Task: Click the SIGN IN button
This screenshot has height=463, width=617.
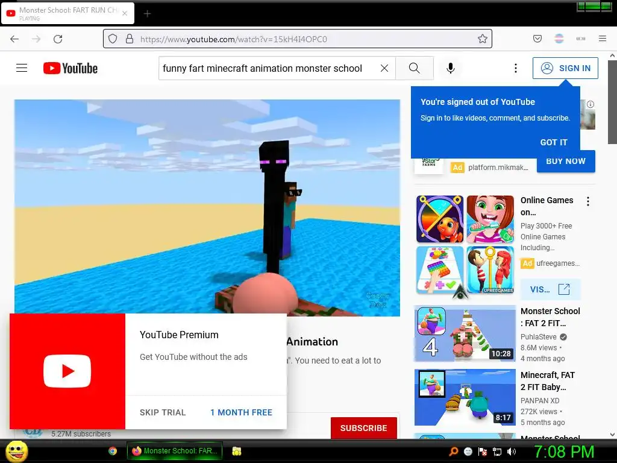Action: 565,68
